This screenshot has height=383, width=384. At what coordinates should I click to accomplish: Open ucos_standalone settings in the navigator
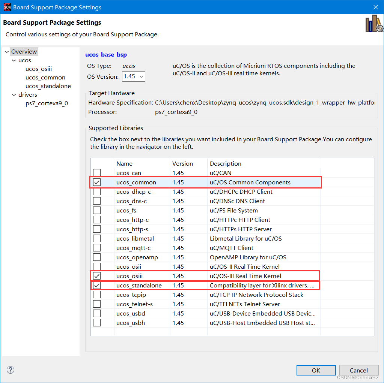tap(48, 86)
